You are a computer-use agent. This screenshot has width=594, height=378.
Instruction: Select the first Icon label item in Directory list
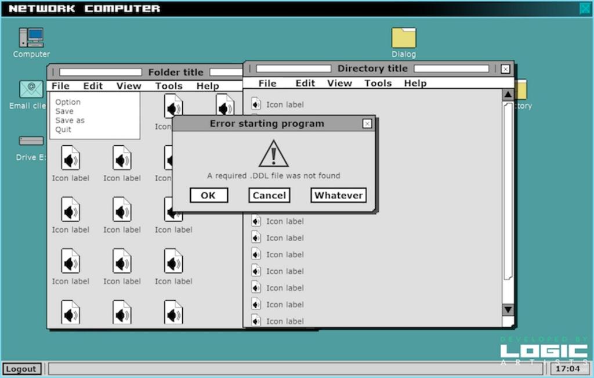(x=277, y=105)
